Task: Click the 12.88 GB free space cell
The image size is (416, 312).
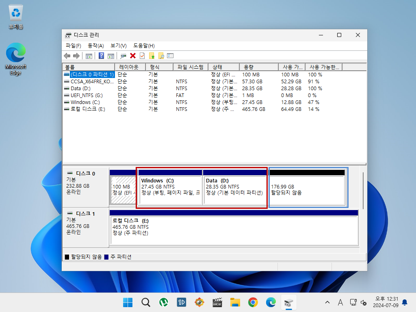Action: click(291, 102)
